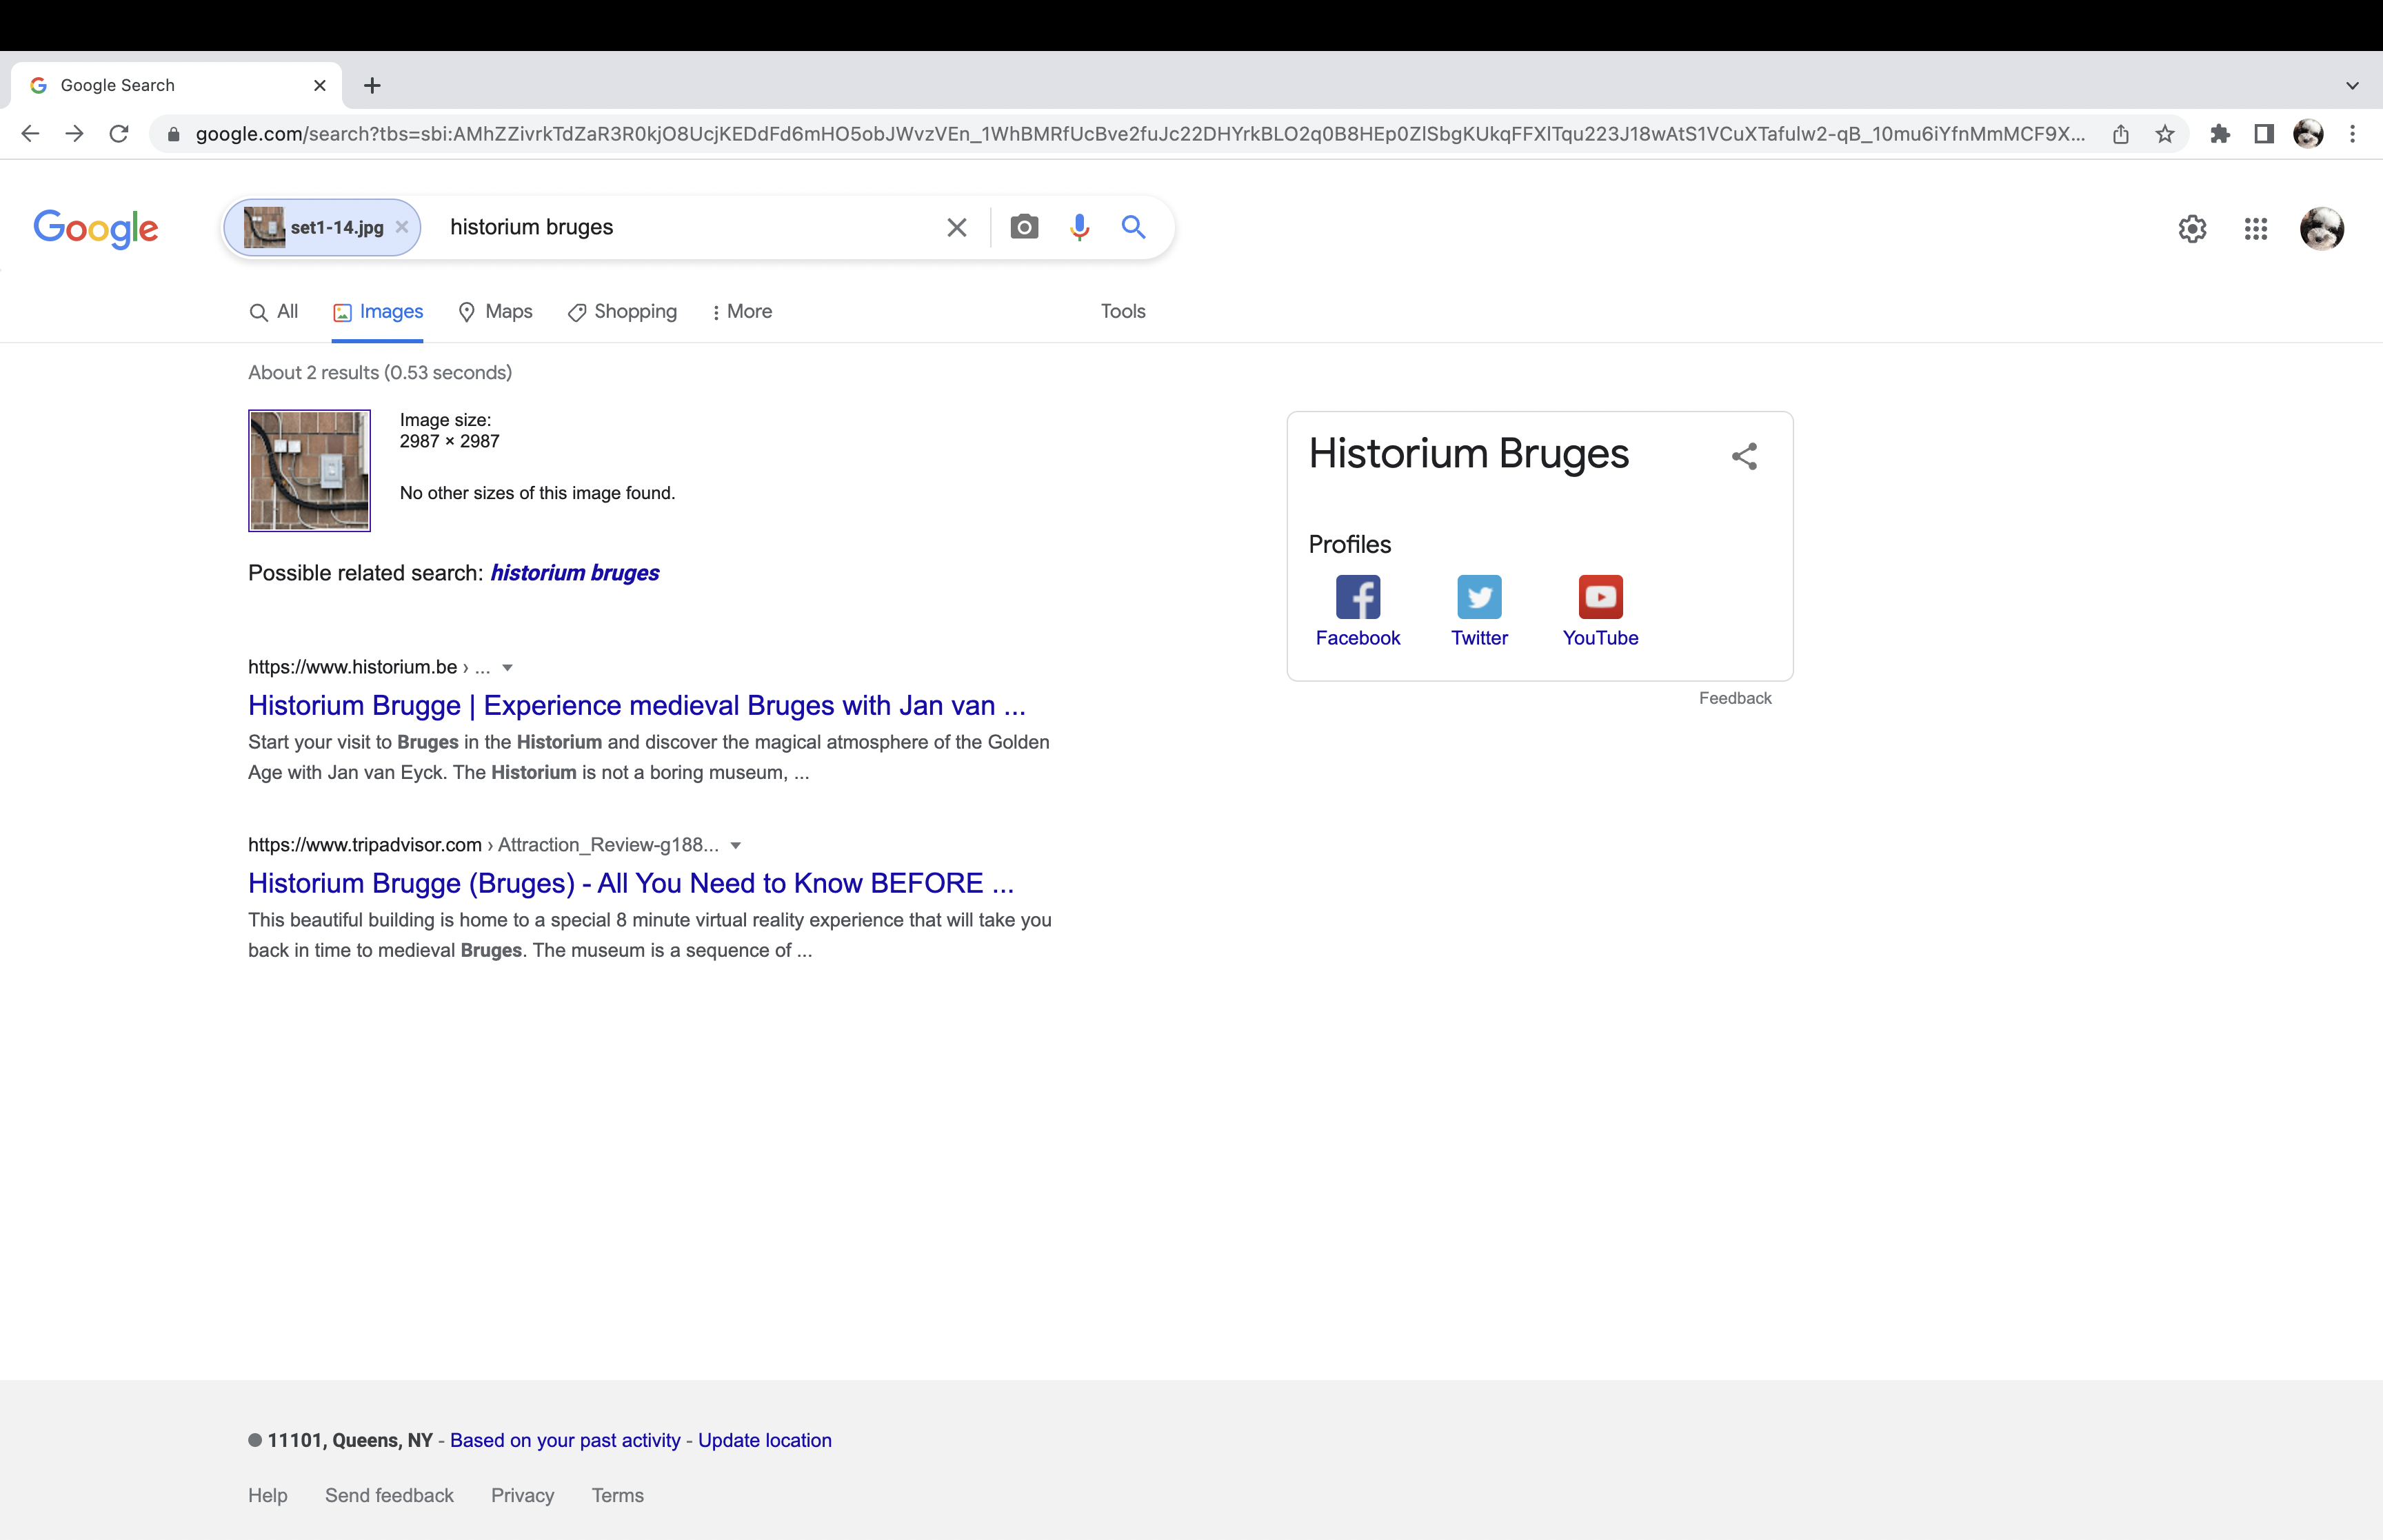Open Chrome extensions puzzle icon
The image size is (2383, 1540).
(2220, 134)
